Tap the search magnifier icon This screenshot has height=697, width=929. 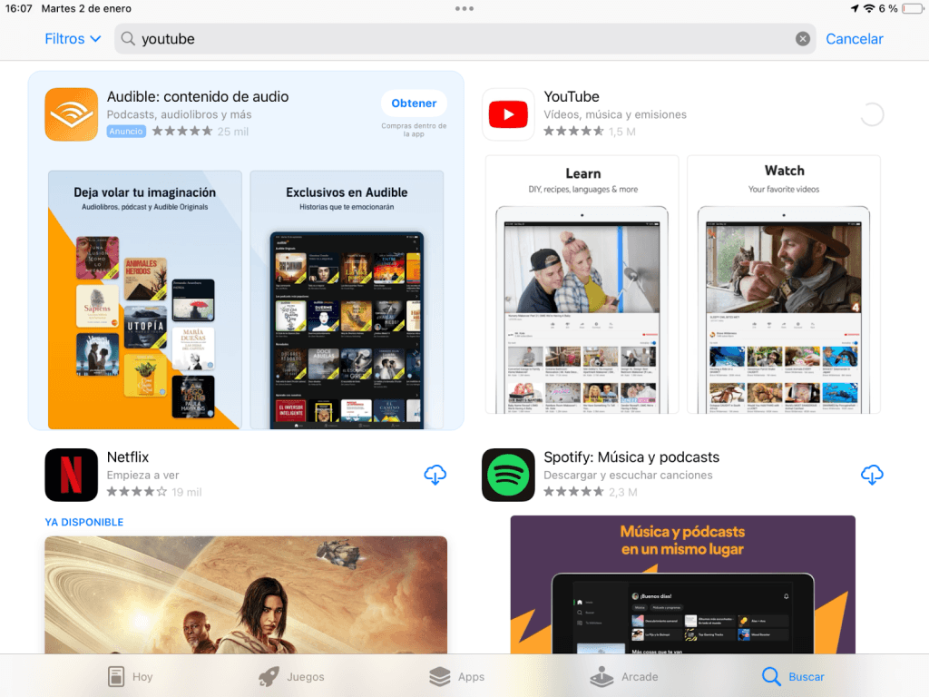click(127, 38)
